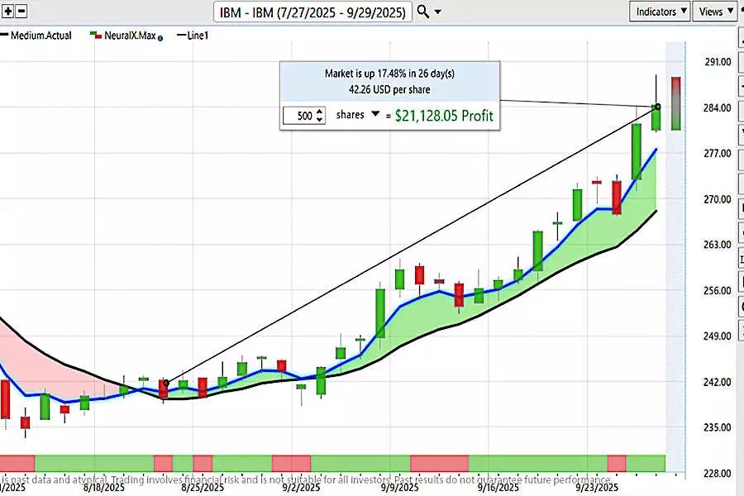Click the $21,128.05 Profit text

pos(443,116)
